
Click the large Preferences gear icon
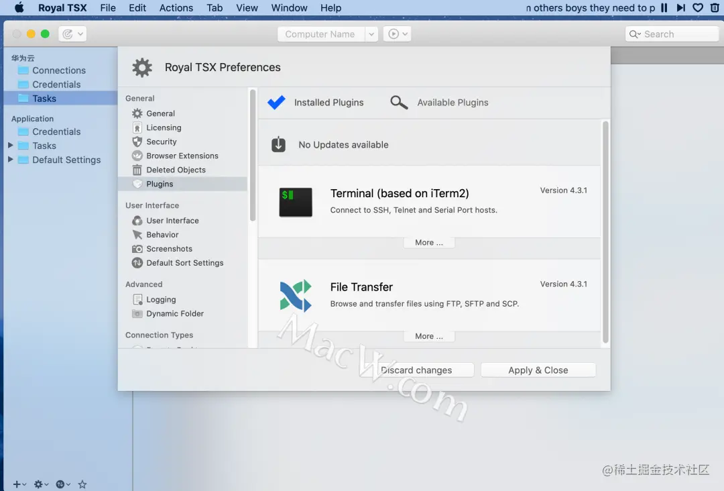[142, 68]
